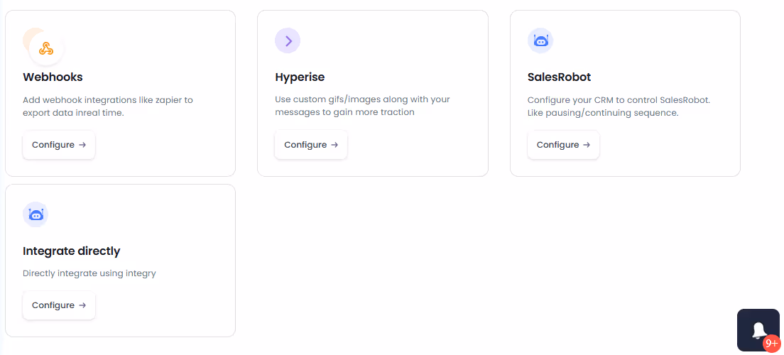This screenshot has height=355, width=784.
Task: Click 'Directly integrate using integry' description
Action: [89, 273]
